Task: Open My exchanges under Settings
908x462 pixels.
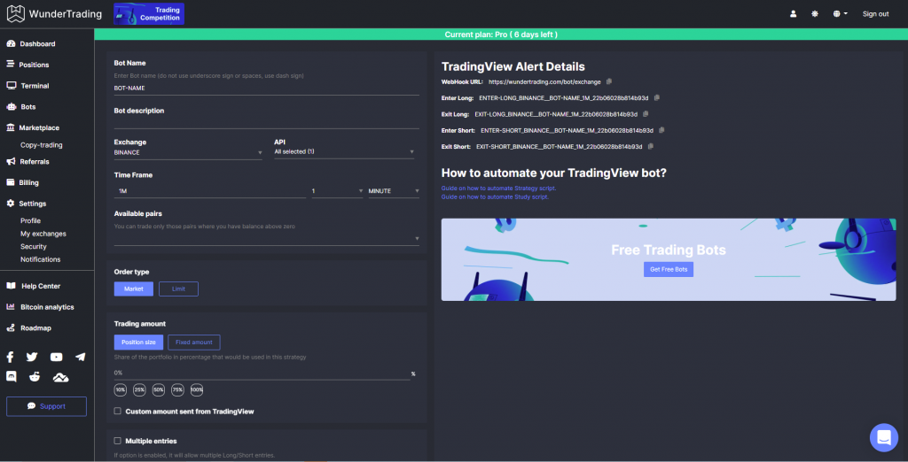Action: click(43, 234)
